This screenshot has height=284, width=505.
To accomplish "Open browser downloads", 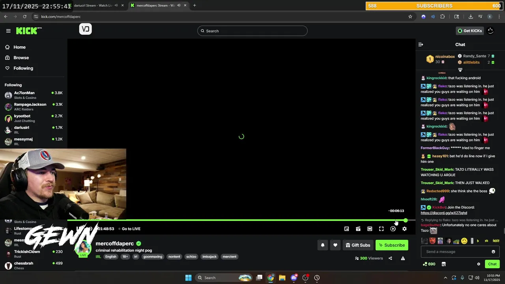I will point(471,17).
